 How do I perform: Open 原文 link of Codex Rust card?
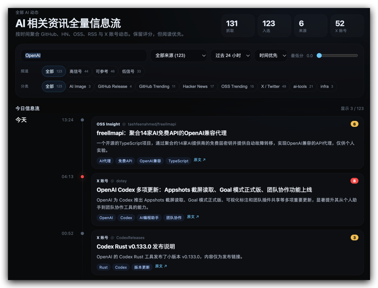click(x=161, y=266)
